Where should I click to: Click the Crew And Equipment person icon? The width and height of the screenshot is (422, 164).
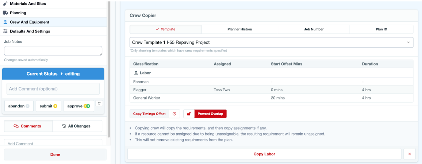coord(5,22)
